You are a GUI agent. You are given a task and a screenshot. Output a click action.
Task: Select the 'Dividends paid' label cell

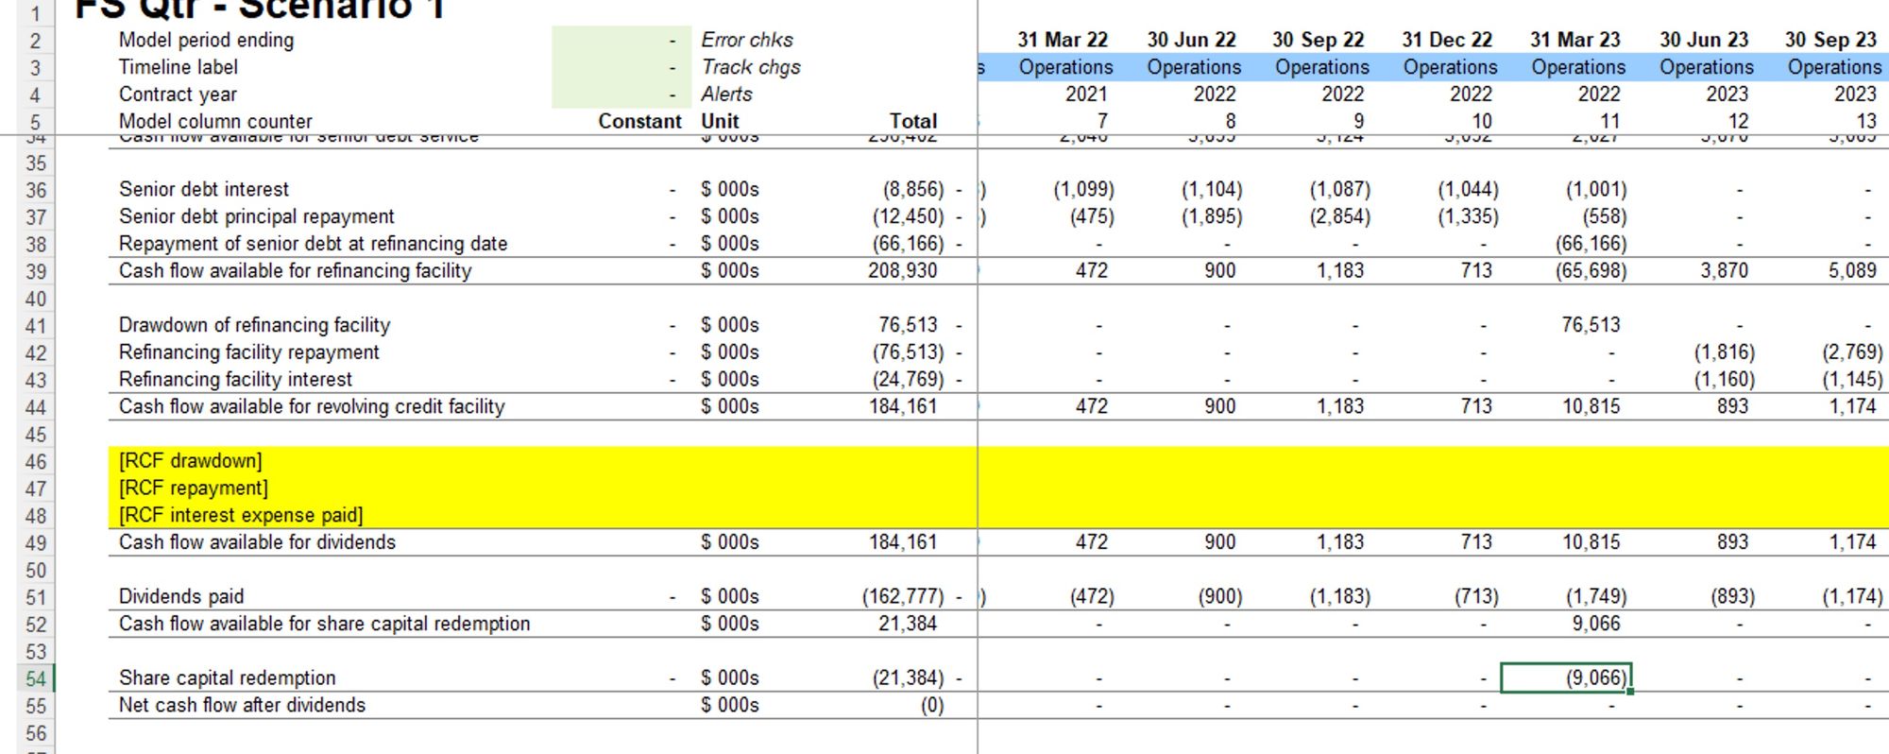click(x=181, y=597)
